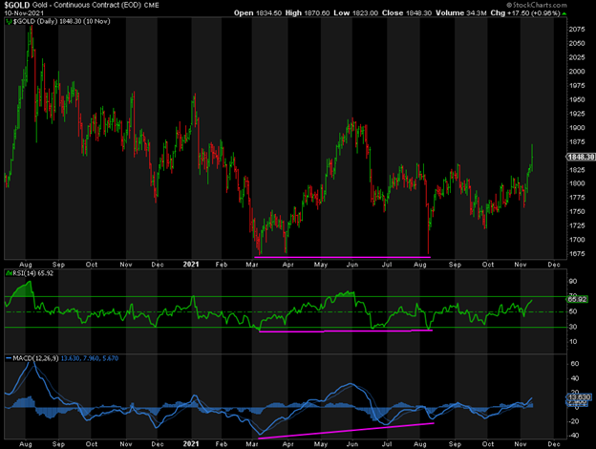596x449 pixels.
Task: Click the -40 label on the MACD axis
Action: click(x=574, y=436)
